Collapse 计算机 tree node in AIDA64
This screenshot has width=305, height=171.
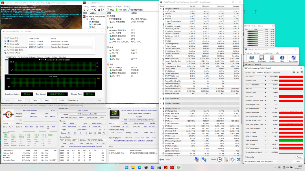[x=84, y=19]
